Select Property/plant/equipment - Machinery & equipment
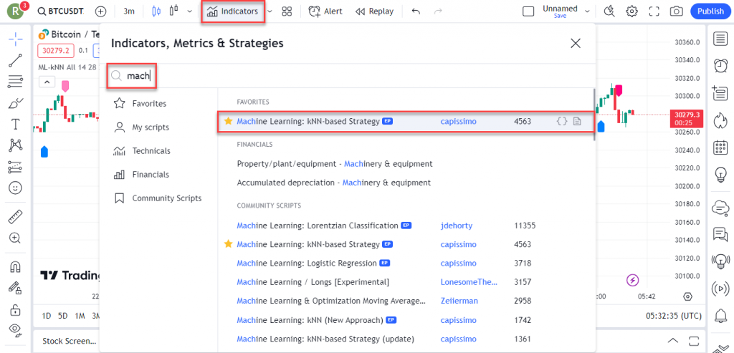The image size is (734, 353). (x=335, y=164)
